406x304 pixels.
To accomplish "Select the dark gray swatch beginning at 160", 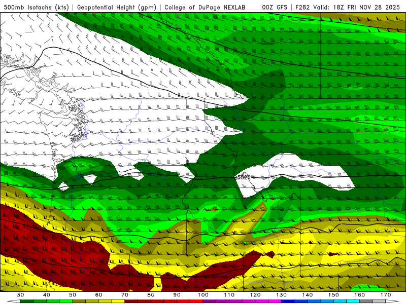I will pos(366,301).
